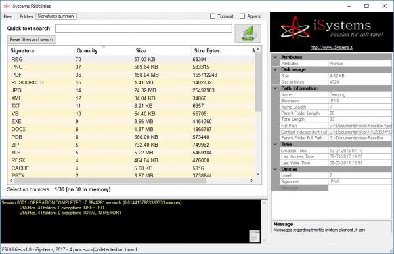Viewport: 394px width, 254px height.
Task: Click the table scroll-left arrow
Action: pyautogui.click(x=11, y=181)
